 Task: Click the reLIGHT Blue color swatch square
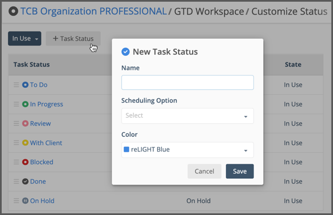(x=126, y=149)
